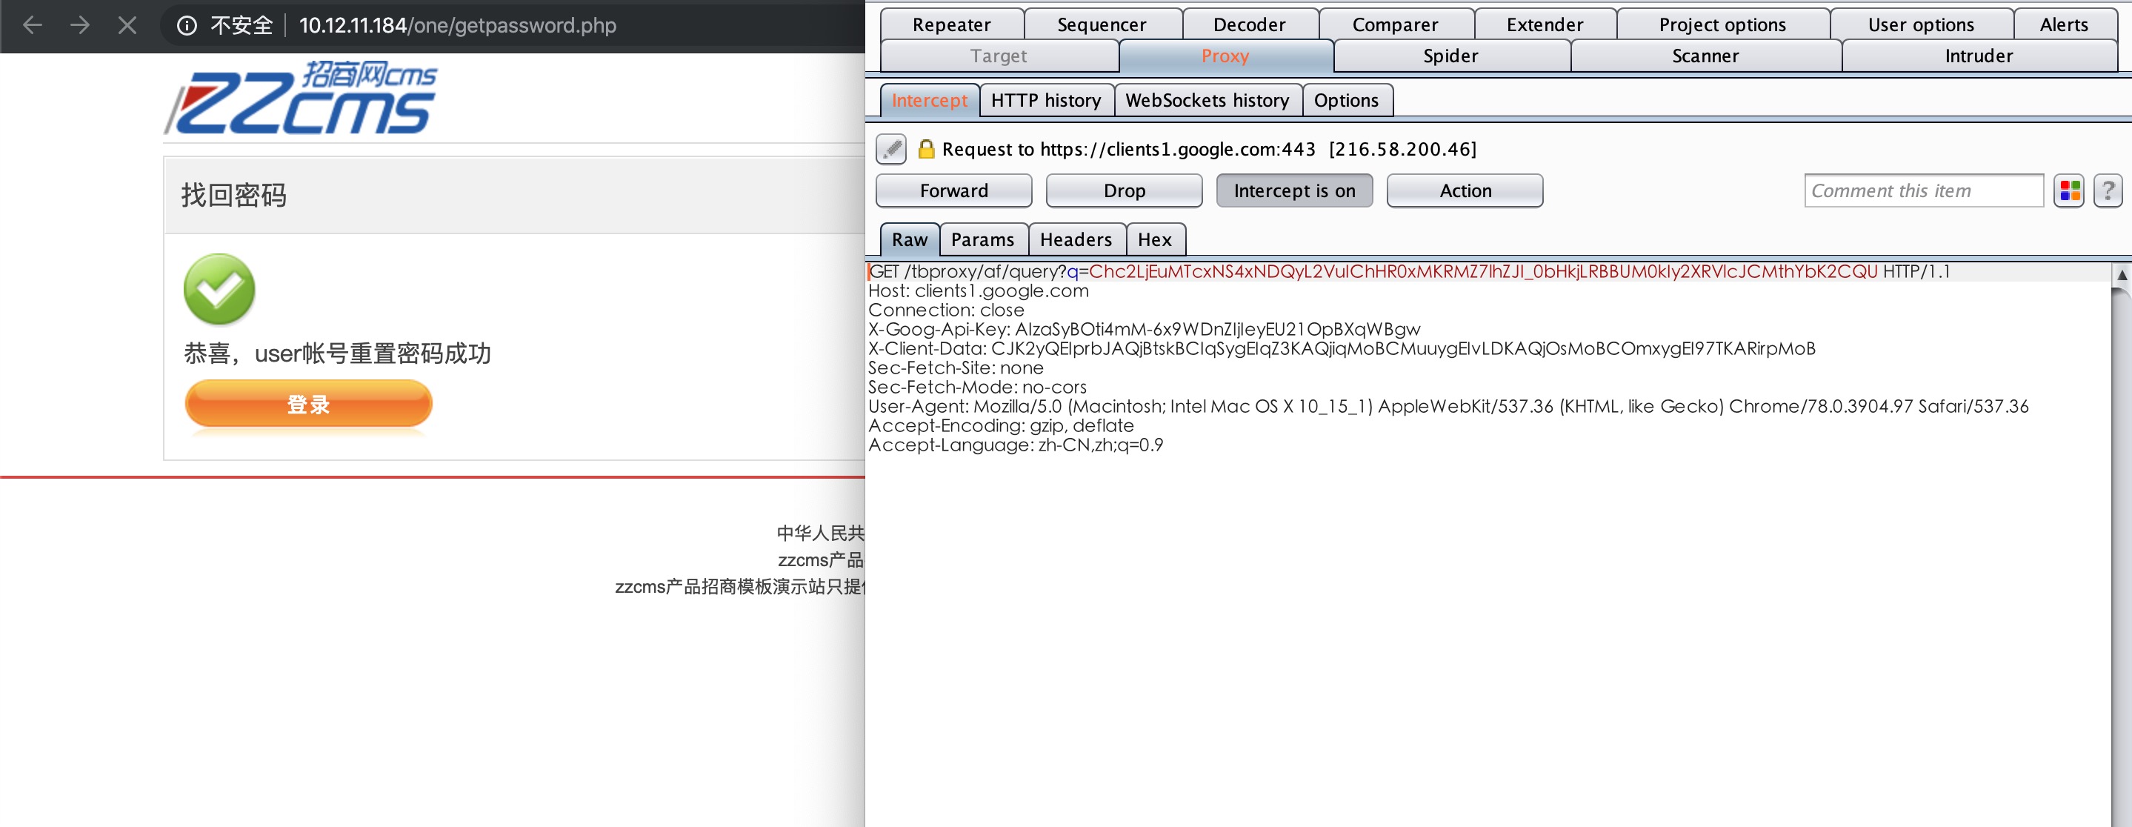Click the green checkmark success icon
Screen dimensions: 2132x827
click(219, 290)
